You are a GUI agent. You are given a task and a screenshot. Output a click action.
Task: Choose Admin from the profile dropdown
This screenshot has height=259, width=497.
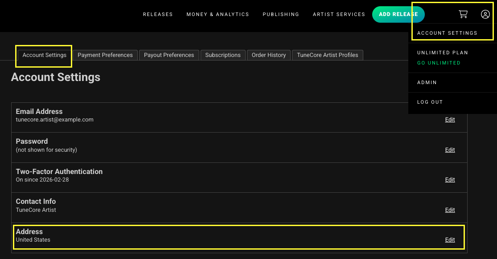point(427,82)
